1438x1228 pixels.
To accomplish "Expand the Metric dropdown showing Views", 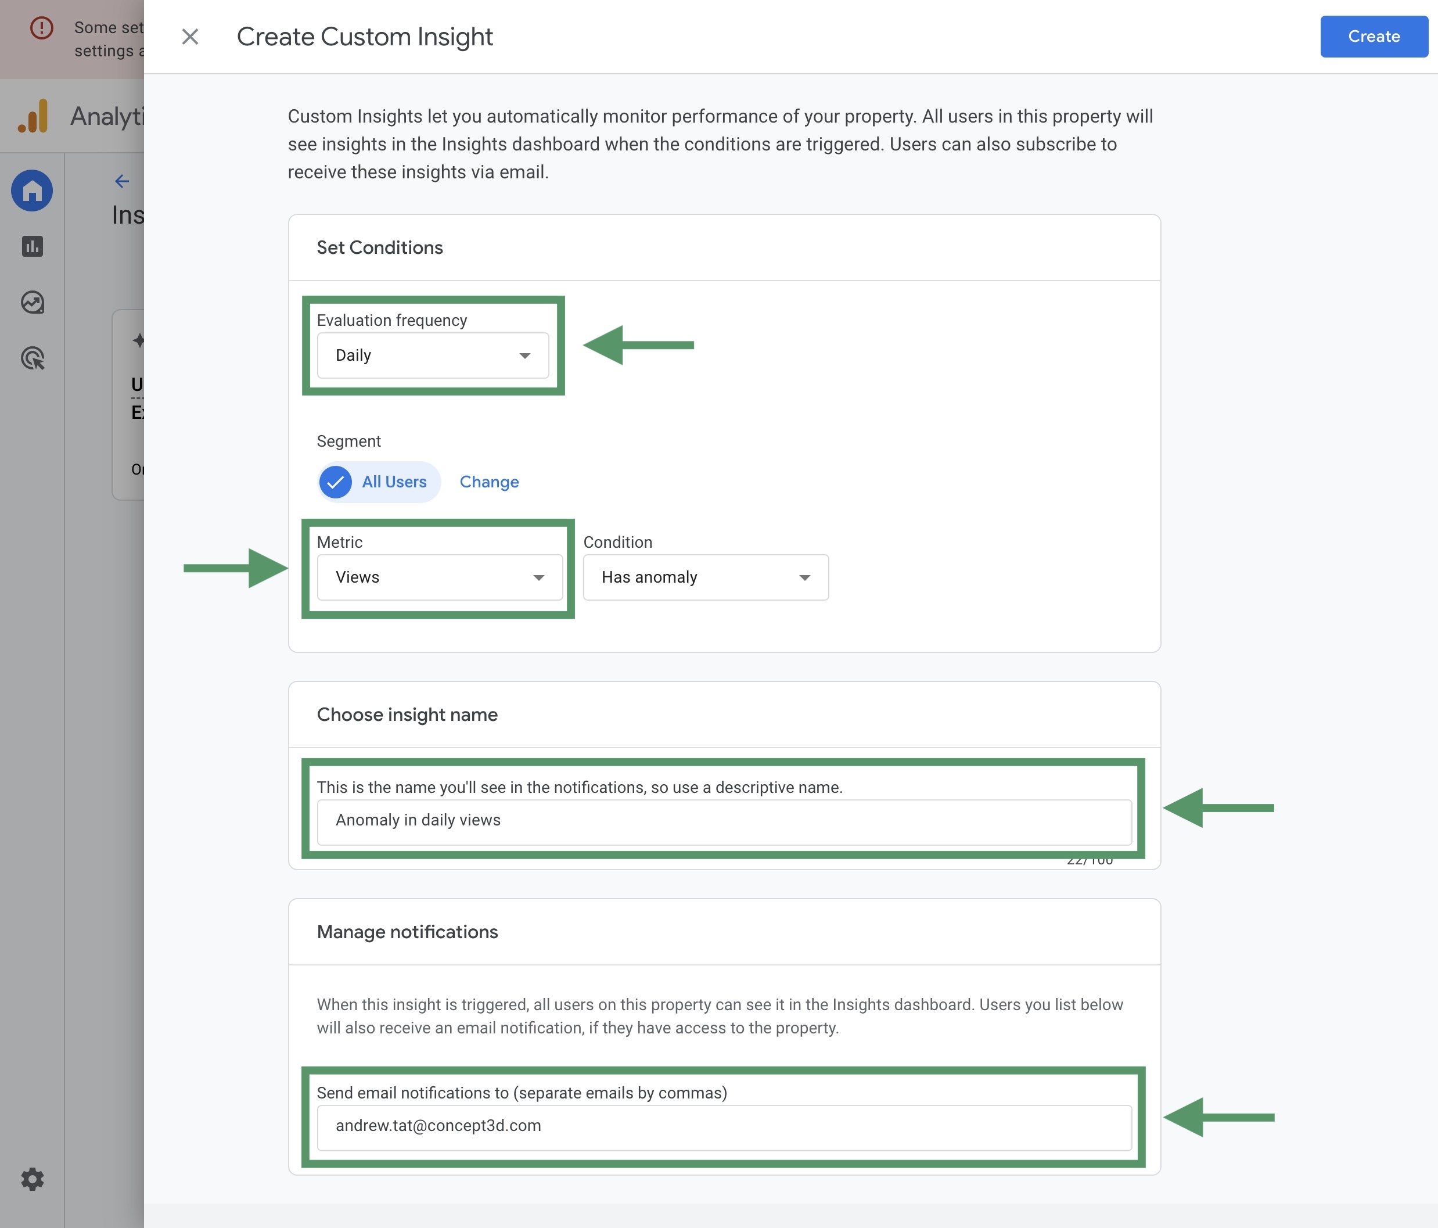I will (438, 577).
